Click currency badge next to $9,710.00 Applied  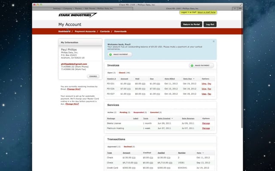click(x=171, y=163)
